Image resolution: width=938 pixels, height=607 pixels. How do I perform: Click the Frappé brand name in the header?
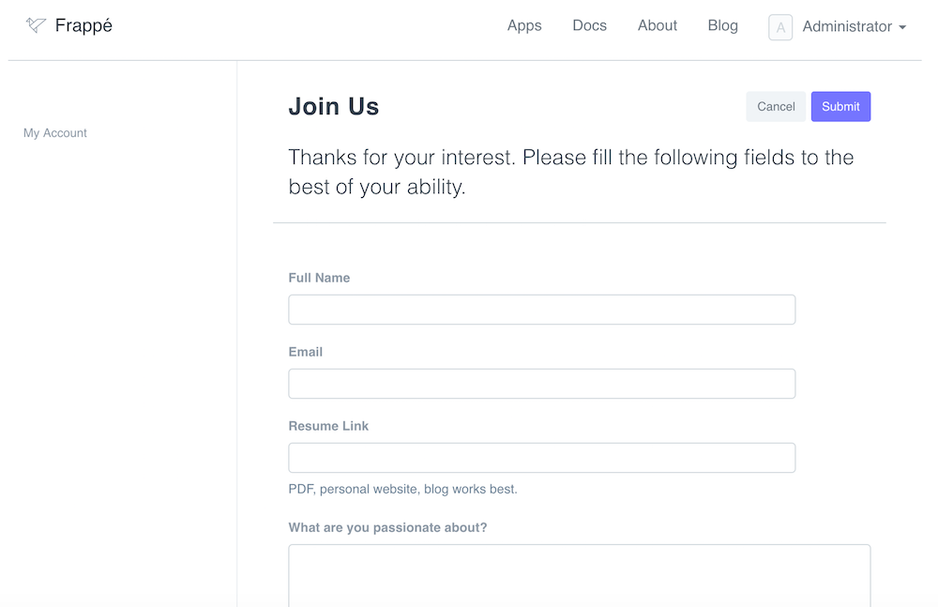(x=83, y=25)
